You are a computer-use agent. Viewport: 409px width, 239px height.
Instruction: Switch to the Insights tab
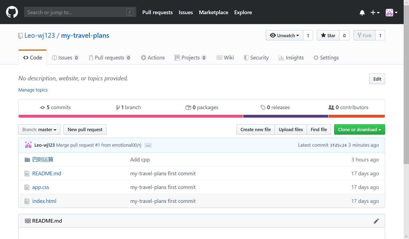(x=291, y=58)
